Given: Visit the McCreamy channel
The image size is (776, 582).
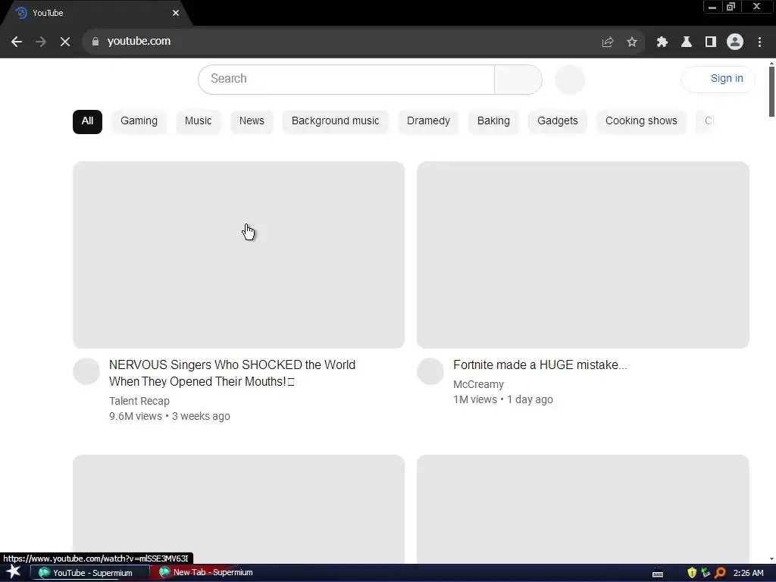Looking at the screenshot, I should pos(479,384).
